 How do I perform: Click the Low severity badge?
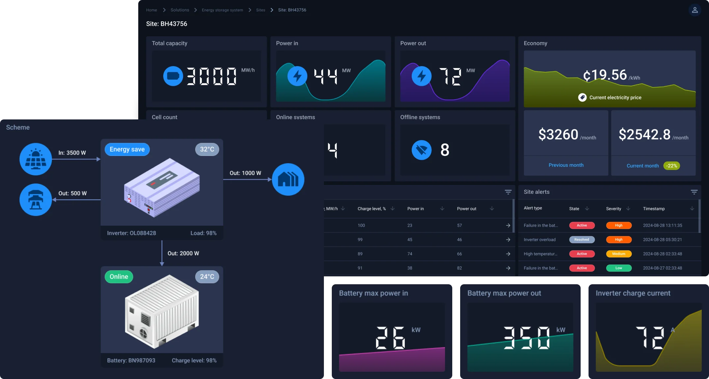pyautogui.click(x=619, y=268)
